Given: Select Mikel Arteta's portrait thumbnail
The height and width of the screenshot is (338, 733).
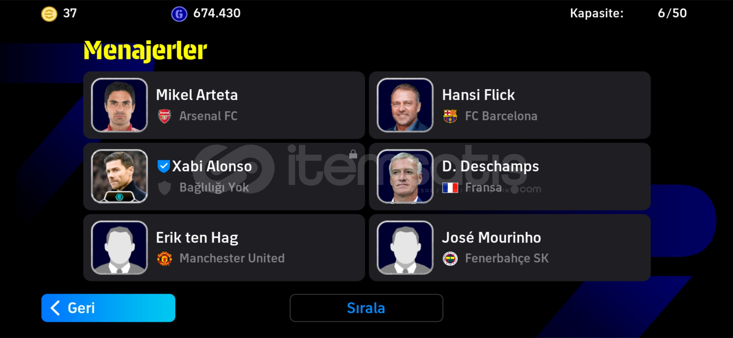Looking at the screenshot, I should pos(119,105).
